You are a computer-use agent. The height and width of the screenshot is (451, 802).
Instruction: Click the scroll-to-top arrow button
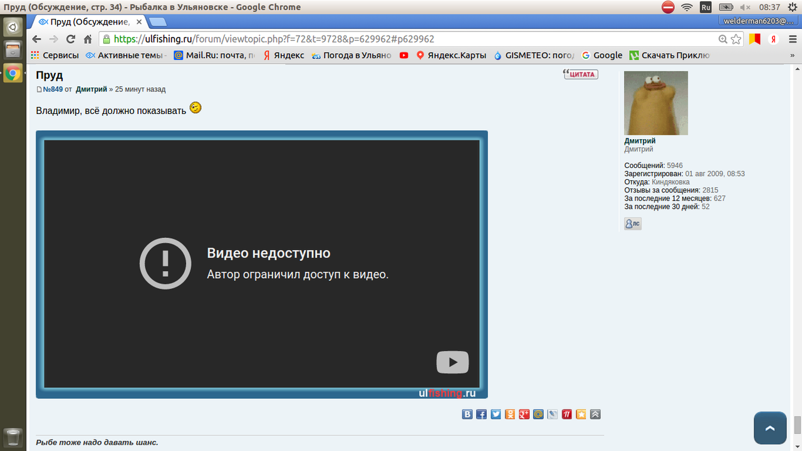coord(769,428)
